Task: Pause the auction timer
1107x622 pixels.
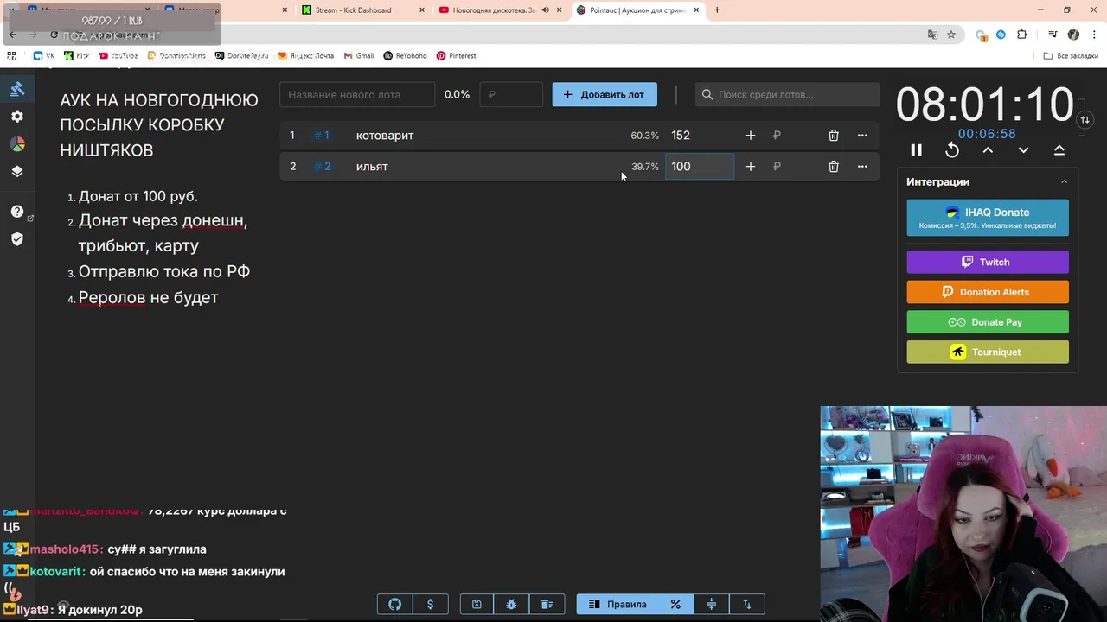Action: (x=917, y=150)
